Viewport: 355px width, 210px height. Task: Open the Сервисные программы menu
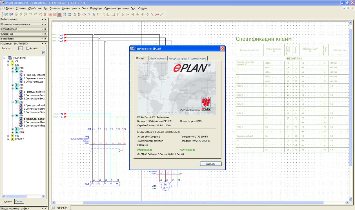(x=116, y=8)
